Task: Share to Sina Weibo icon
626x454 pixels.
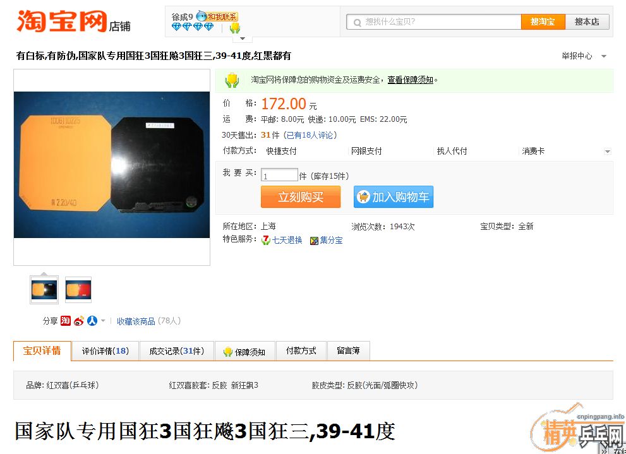Action: coord(79,321)
